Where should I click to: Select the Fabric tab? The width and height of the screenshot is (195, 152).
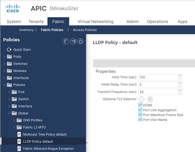58,22
